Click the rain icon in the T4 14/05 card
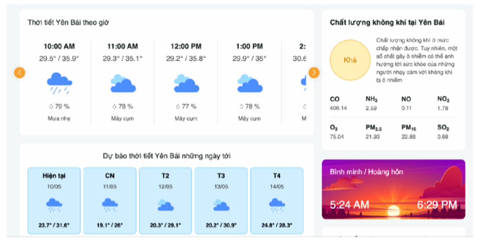The image size is (478, 241). (277, 205)
